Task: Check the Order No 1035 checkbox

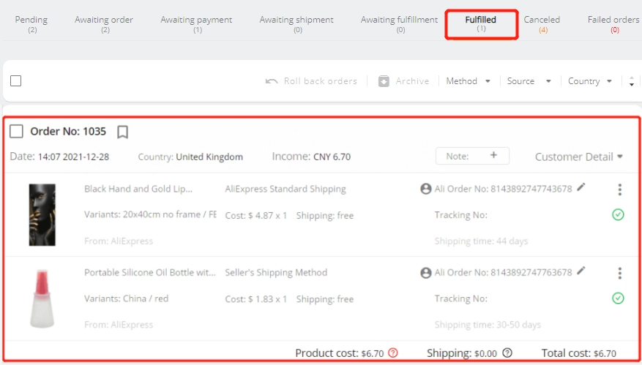Action: pos(16,132)
